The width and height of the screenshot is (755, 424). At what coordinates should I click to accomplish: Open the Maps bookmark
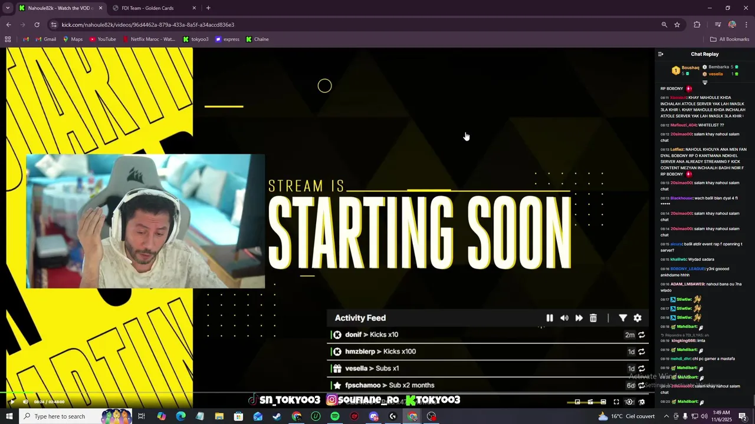pyautogui.click(x=73, y=39)
